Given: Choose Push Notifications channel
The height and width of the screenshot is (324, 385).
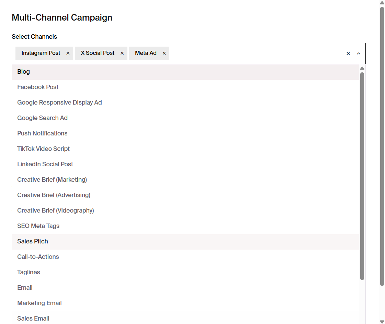Looking at the screenshot, I should point(42,133).
